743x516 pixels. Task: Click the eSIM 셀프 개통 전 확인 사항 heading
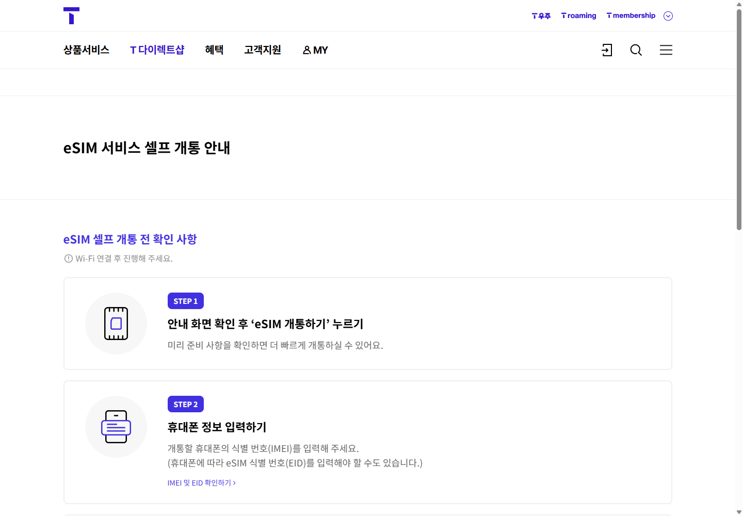130,239
